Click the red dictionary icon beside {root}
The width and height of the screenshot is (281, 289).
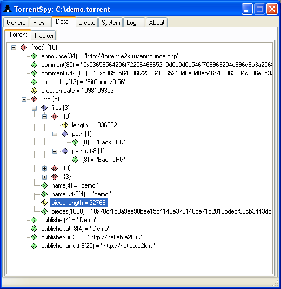coord(24,47)
